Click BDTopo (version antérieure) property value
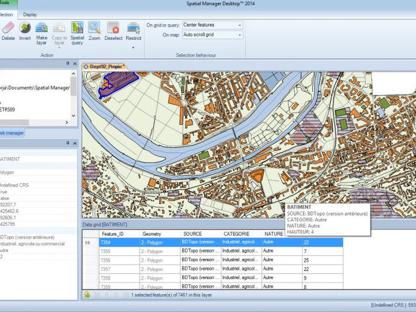The width and height of the screenshot is (416, 312). point(27,237)
